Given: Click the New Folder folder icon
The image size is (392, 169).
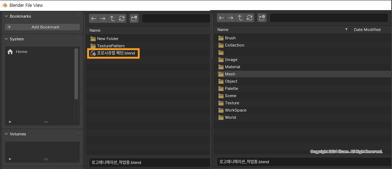Looking at the screenshot, I should [x=93, y=39].
